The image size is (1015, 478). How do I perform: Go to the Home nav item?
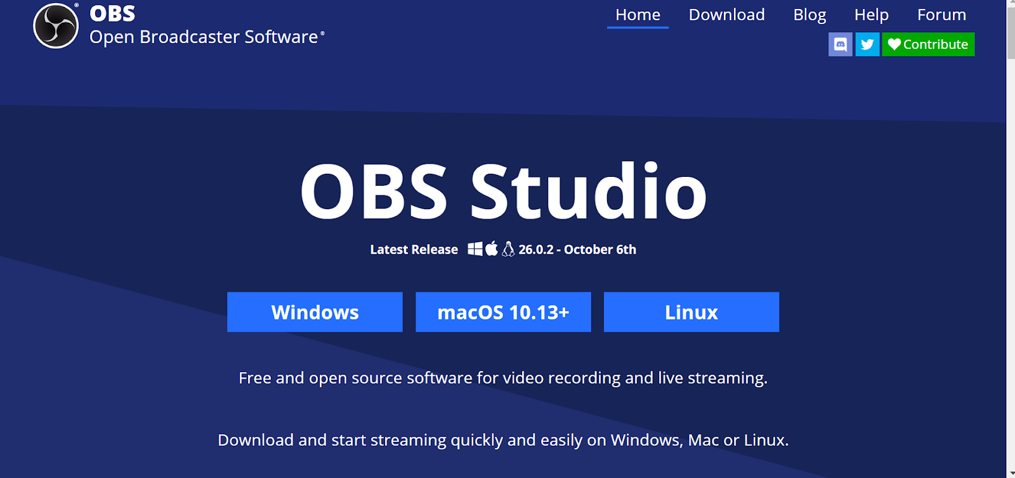pos(638,15)
